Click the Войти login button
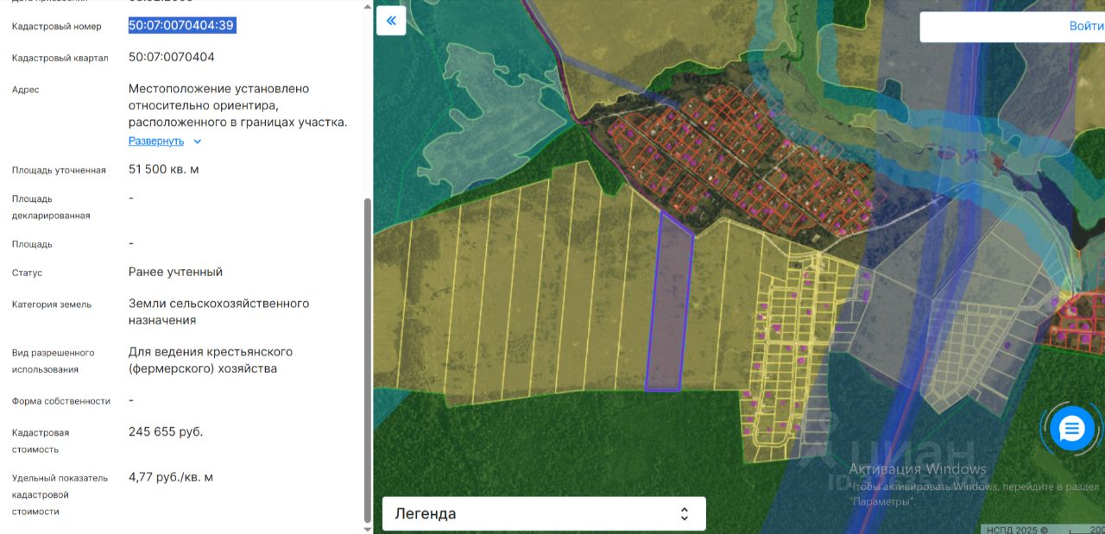 pyautogui.click(x=1086, y=26)
